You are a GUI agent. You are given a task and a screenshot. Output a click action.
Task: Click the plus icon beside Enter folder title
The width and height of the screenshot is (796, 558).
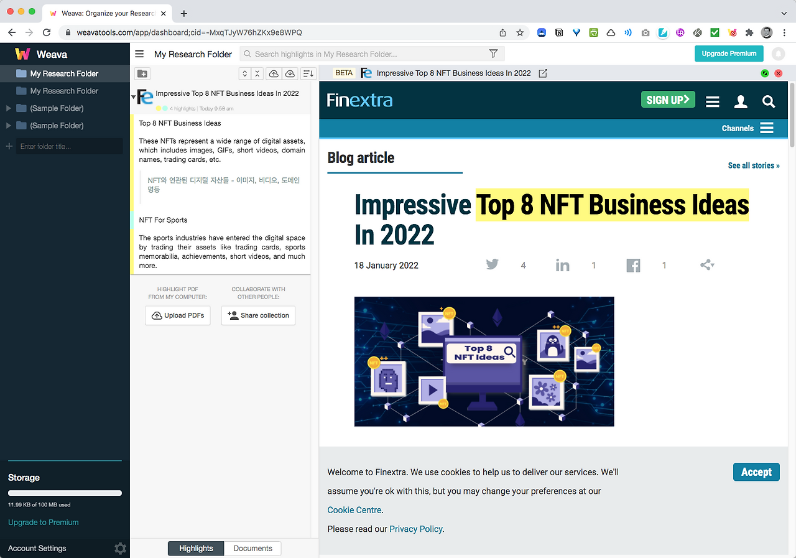tap(9, 146)
